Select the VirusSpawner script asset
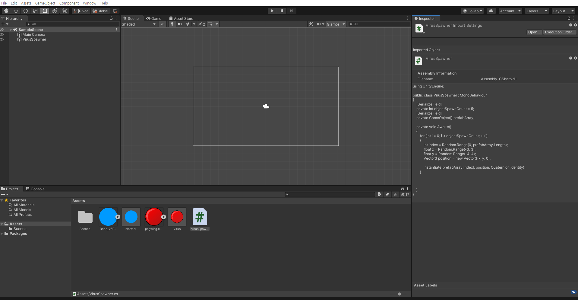578x300 pixels. pos(200,219)
